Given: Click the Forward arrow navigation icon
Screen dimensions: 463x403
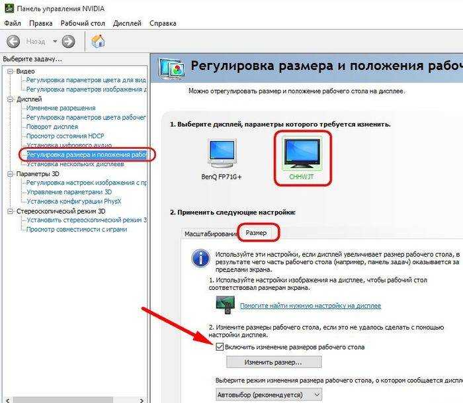Looking at the screenshot, I should 68,42.
